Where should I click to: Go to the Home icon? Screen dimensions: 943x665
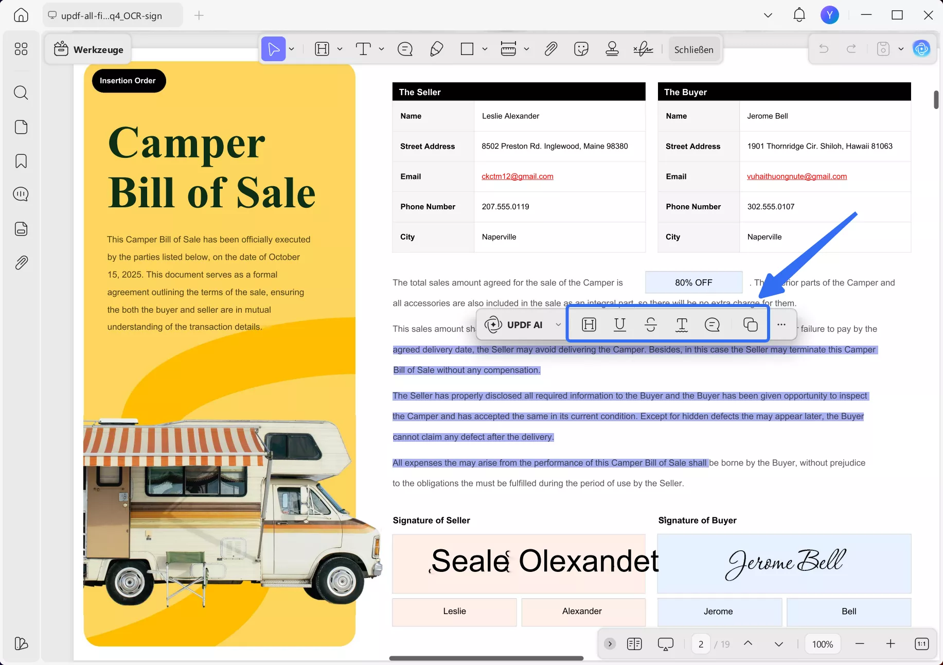point(21,15)
